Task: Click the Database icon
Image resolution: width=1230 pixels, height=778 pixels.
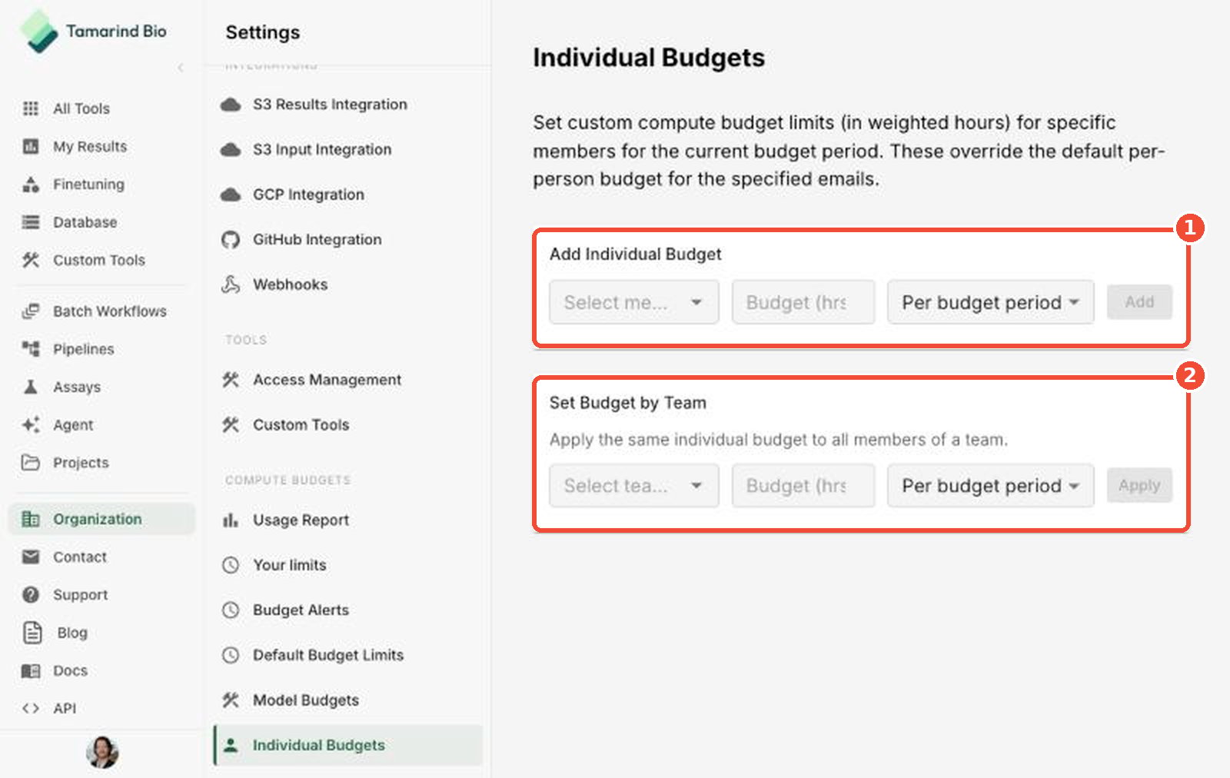Action: 31,222
